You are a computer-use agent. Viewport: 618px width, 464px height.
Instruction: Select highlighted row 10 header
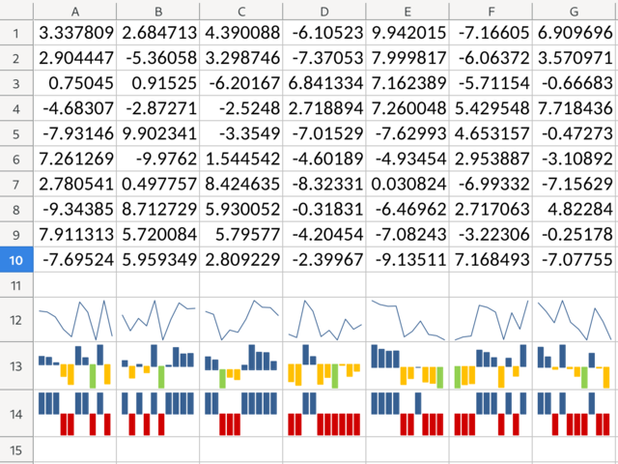(x=16, y=260)
